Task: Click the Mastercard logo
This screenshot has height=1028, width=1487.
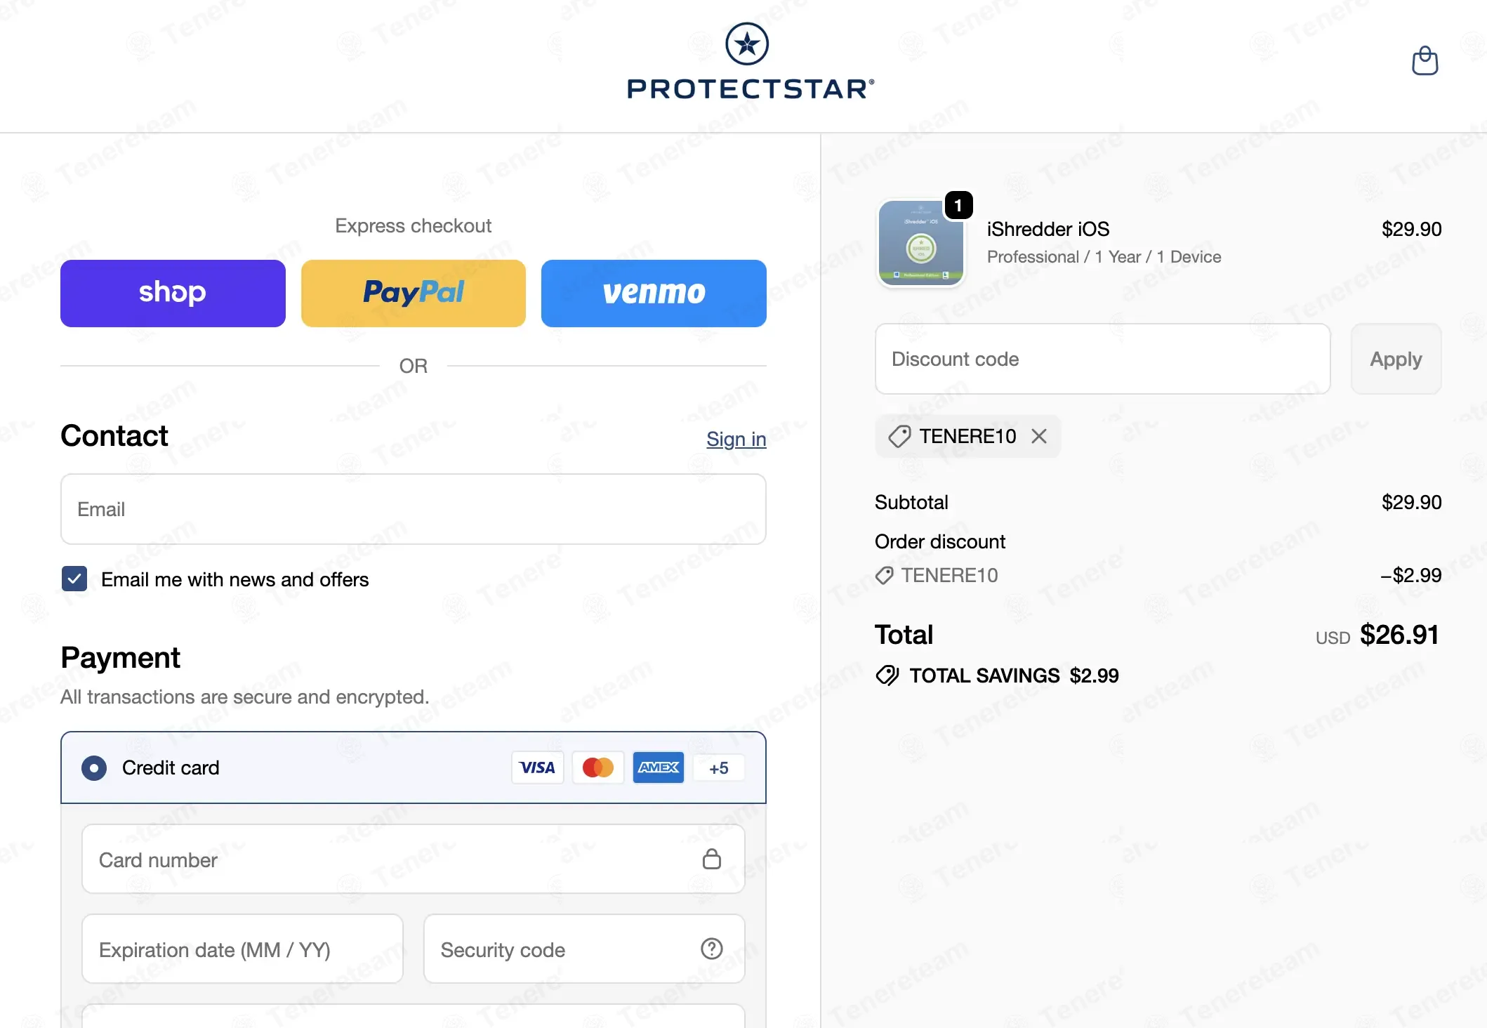Action: coord(598,767)
